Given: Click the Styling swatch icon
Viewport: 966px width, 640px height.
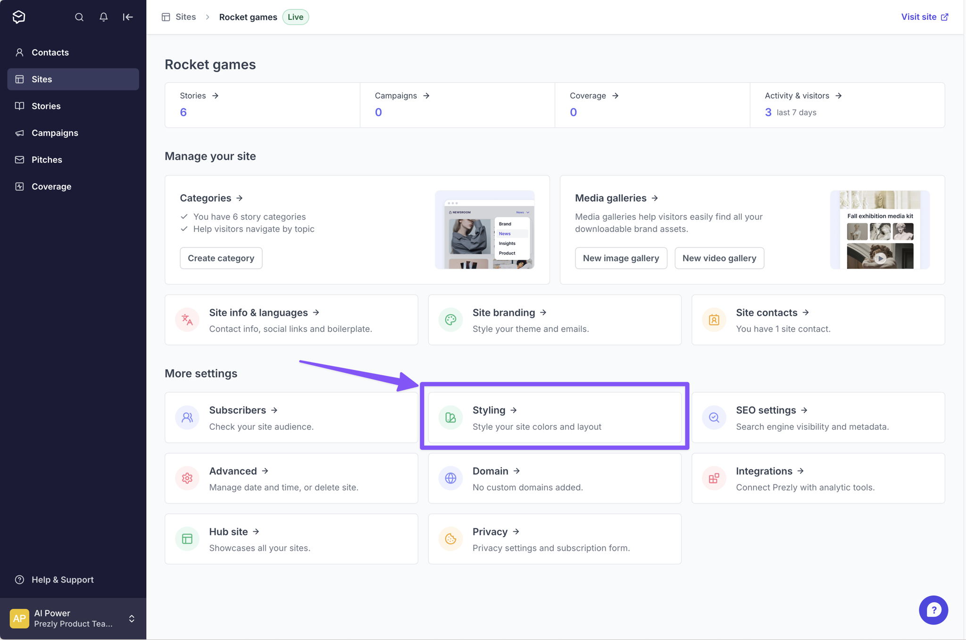Looking at the screenshot, I should click(x=450, y=418).
